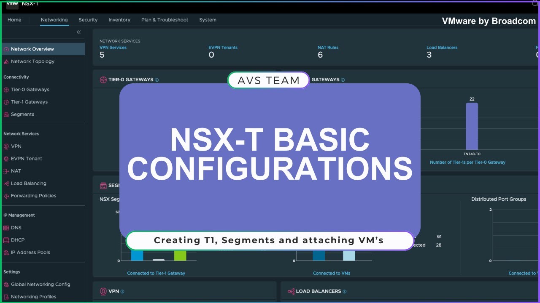Click the EVPN Tenants count '0'

tap(211, 55)
